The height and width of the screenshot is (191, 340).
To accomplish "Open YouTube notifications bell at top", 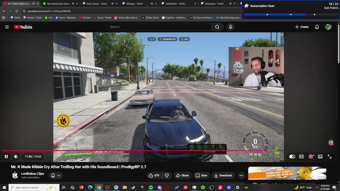I will click(x=317, y=27).
